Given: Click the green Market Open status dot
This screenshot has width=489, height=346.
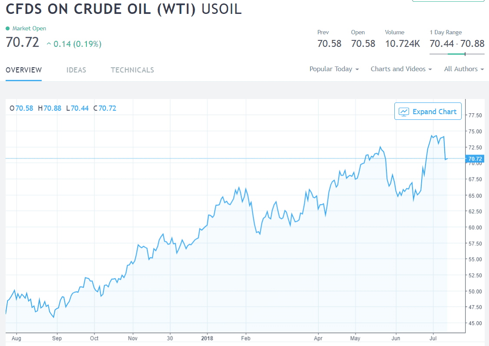Looking at the screenshot, I should coord(7,29).
